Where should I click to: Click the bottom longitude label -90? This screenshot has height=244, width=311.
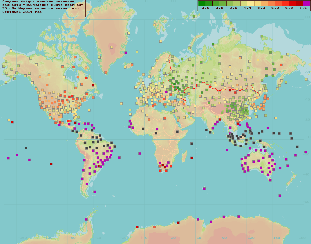(72, 238)
